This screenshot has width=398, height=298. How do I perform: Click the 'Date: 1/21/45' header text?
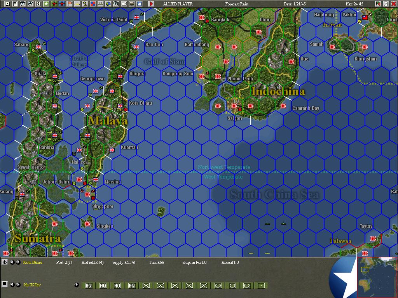point(295,4)
